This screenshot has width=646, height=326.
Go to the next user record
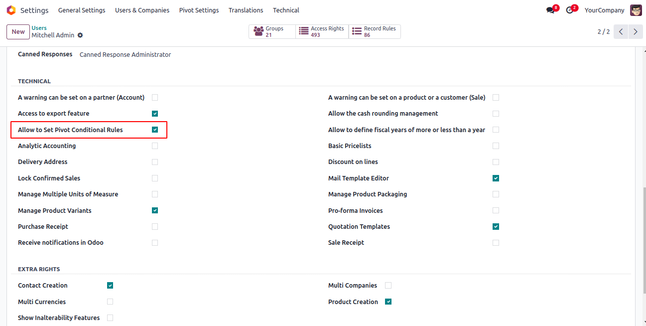point(635,31)
